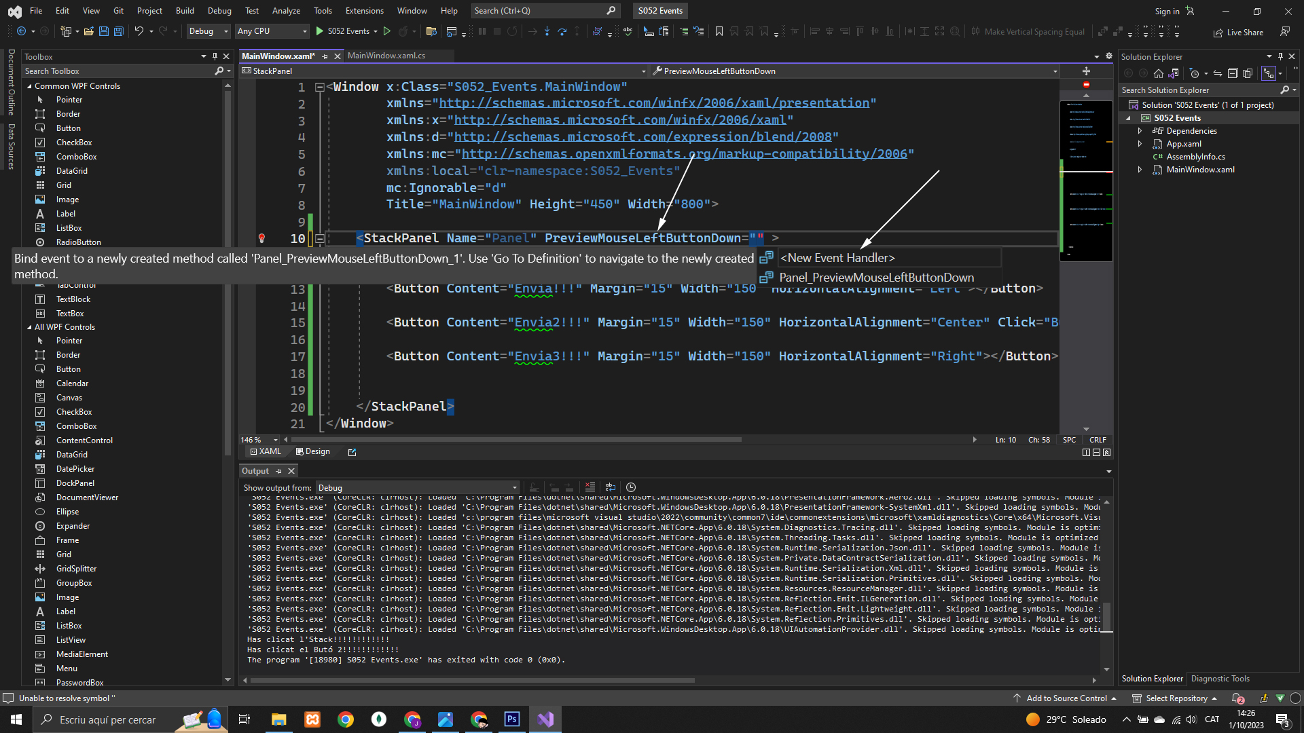Click Clear All in Output panel
The height and width of the screenshot is (733, 1304).
[x=590, y=487]
